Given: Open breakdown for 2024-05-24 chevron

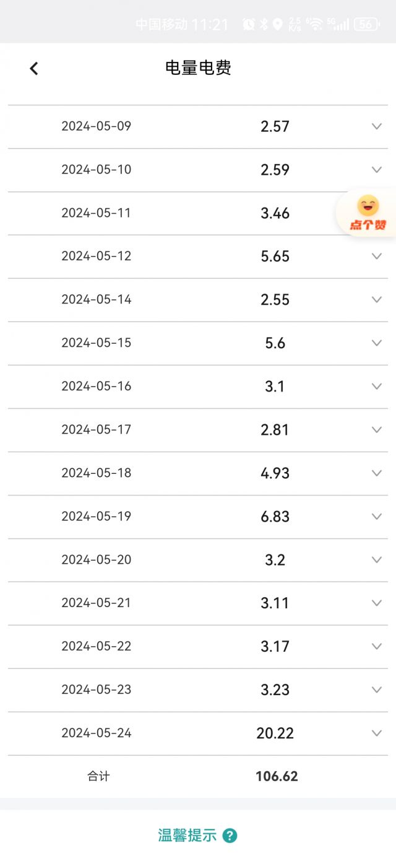Looking at the screenshot, I should [x=376, y=733].
